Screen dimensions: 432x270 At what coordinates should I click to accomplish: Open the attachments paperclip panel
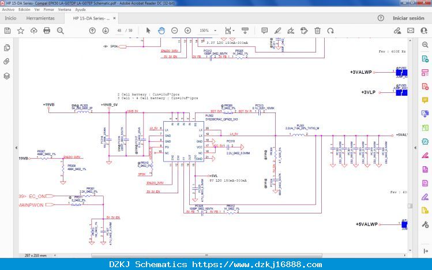[x=6, y=61]
